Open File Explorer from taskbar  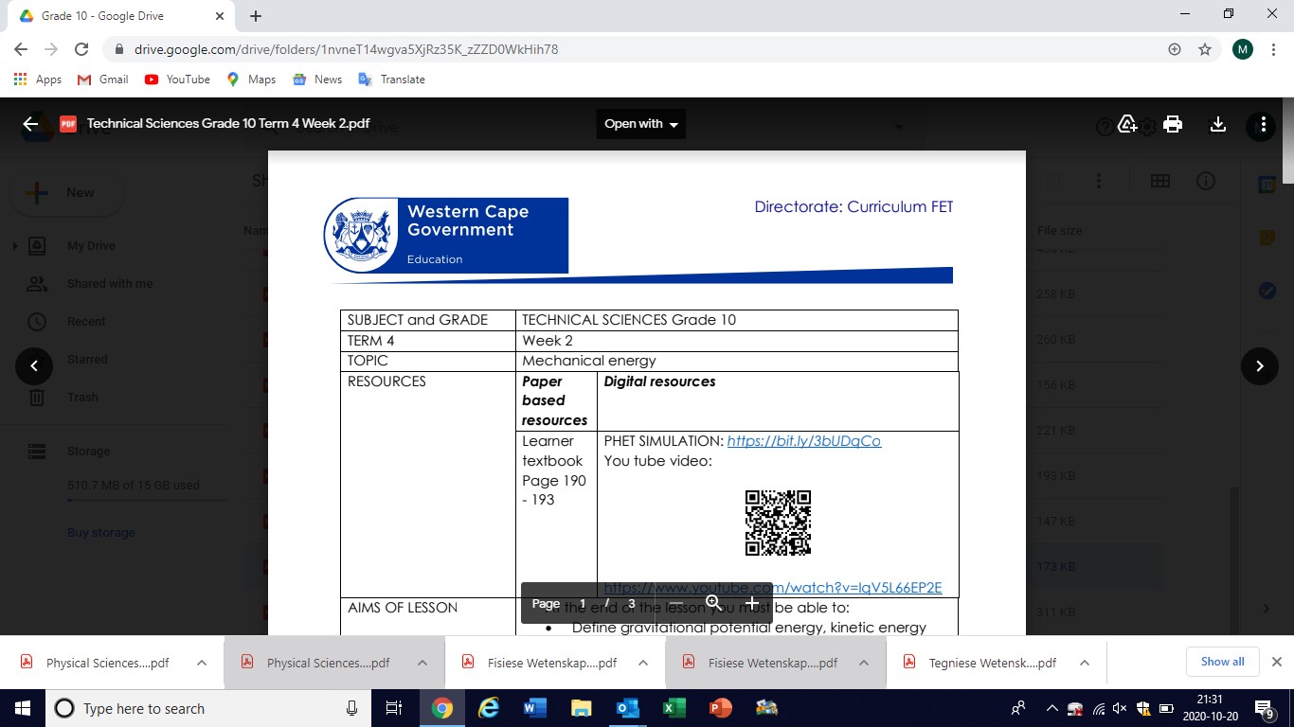pos(581,708)
